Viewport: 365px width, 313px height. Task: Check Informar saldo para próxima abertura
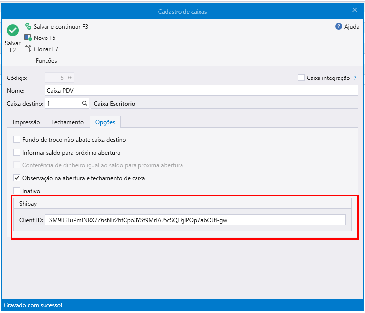[x=17, y=153]
